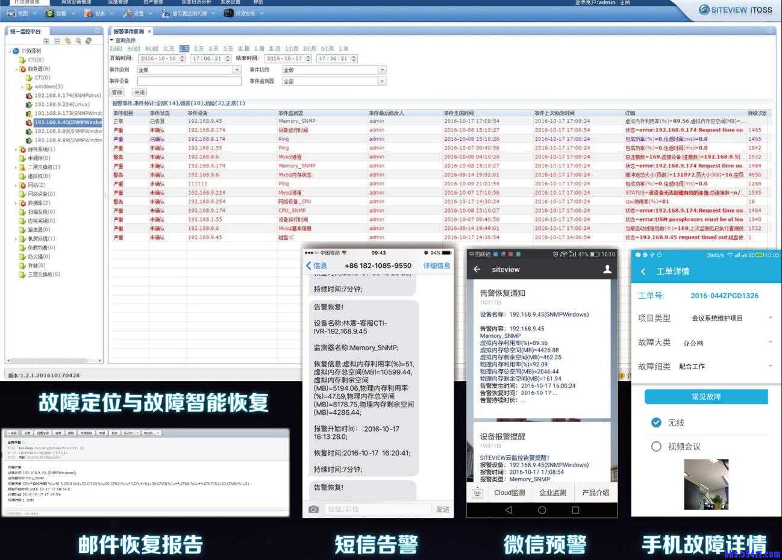Choose the 视频会议 radio option
The image size is (782, 560).
pos(656,447)
